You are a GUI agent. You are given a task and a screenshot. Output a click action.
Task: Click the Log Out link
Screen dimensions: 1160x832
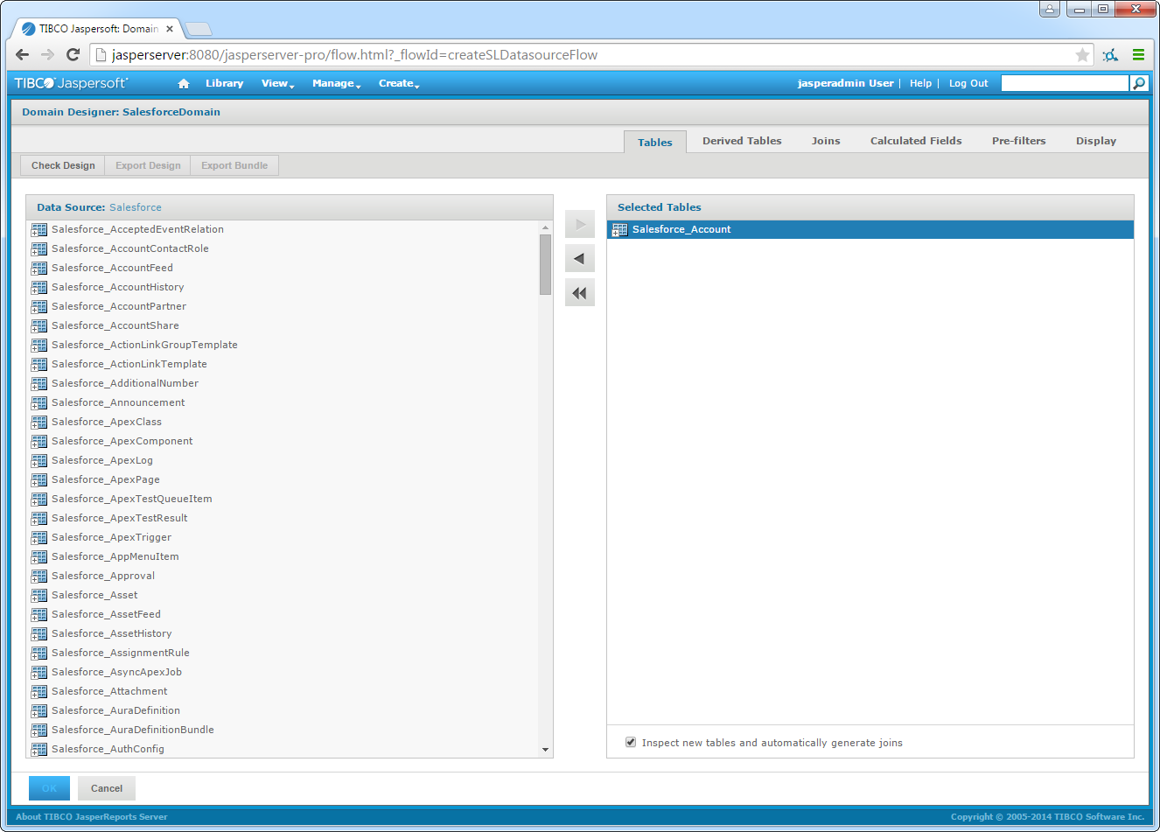point(968,84)
